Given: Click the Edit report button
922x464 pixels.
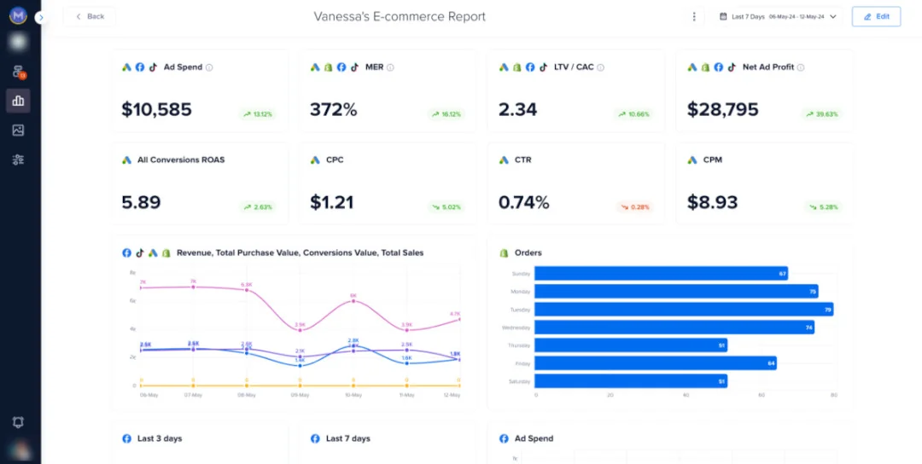Looking at the screenshot, I should tap(876, 16).
